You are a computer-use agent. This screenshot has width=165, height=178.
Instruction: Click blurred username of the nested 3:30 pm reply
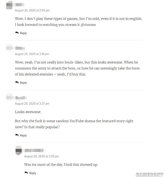[x=34, y=150]
